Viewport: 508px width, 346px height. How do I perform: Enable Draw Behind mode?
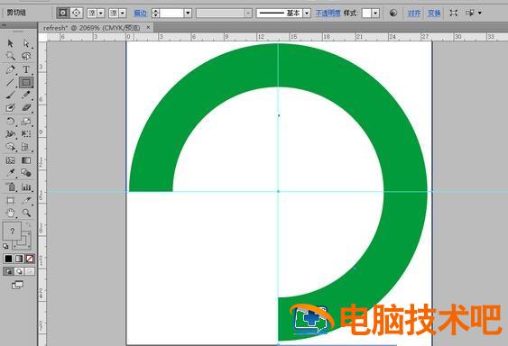19,271
